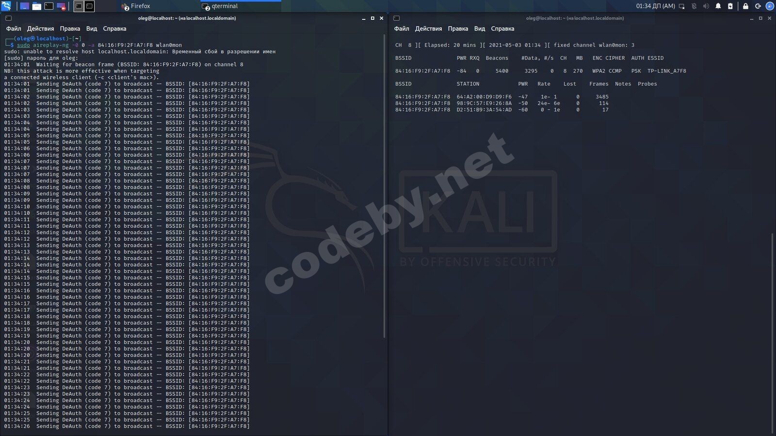Click the 'STATION' column header
This screenshot has width=776, height=436.
tap(468, 84)
